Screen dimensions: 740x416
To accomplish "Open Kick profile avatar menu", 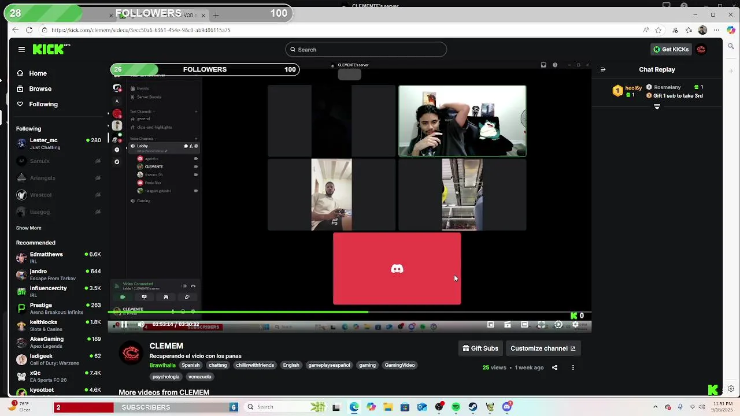I will (701, 50).
